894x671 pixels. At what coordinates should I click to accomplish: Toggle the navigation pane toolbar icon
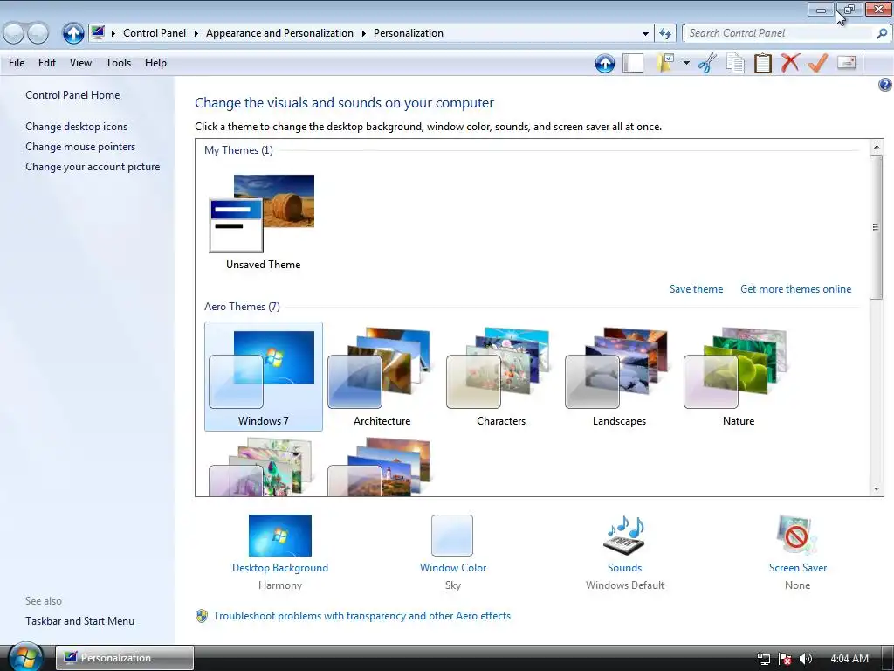pos(633,63)
